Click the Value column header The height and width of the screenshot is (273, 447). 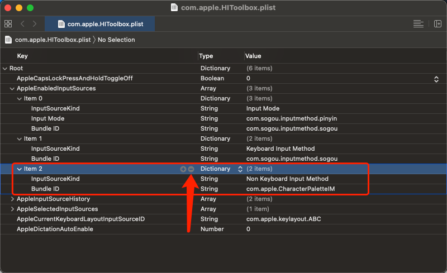point(253,56)
